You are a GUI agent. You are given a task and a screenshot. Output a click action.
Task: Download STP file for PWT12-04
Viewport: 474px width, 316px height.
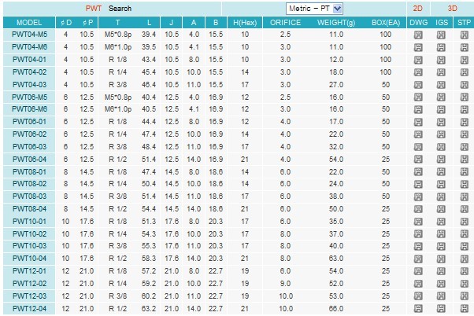pos(463,307)
